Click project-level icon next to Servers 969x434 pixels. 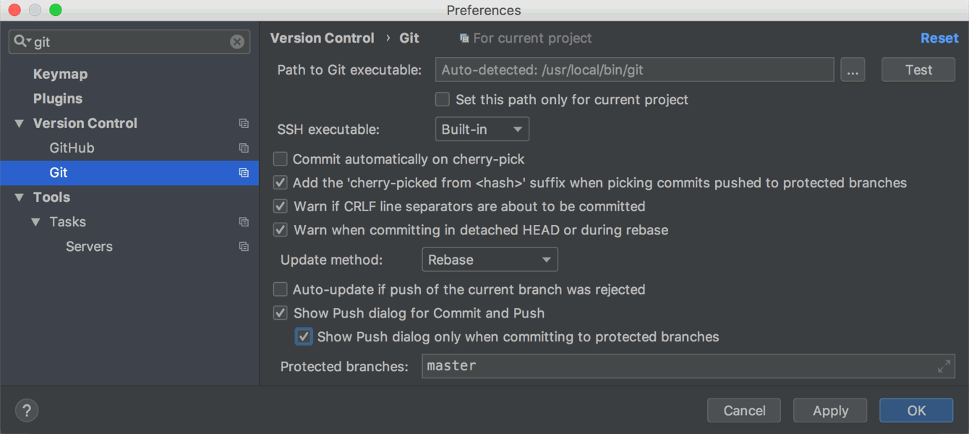click(244, 247)
